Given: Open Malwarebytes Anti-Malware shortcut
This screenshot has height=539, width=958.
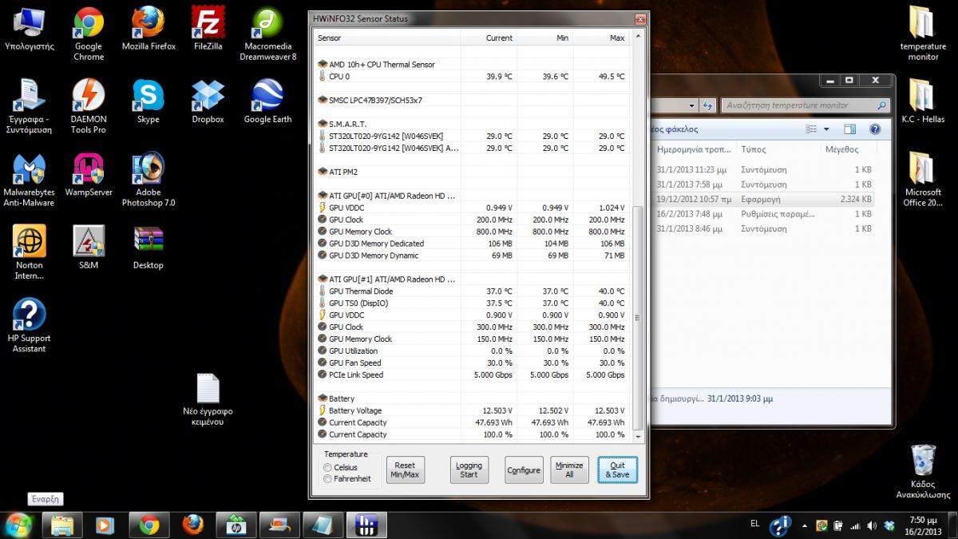Looking at the screenshot, I should (29, 180).
